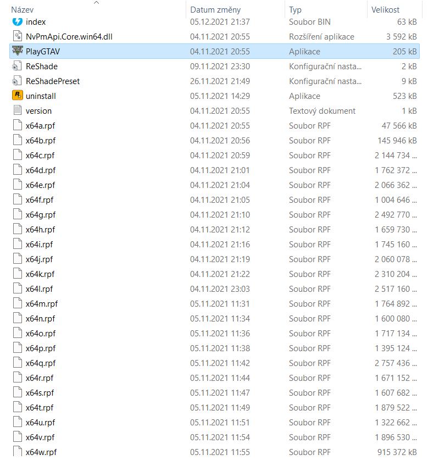Click the x64m.rpf file icon
This screenshot has width=428, height=460.
pos(18,303)
